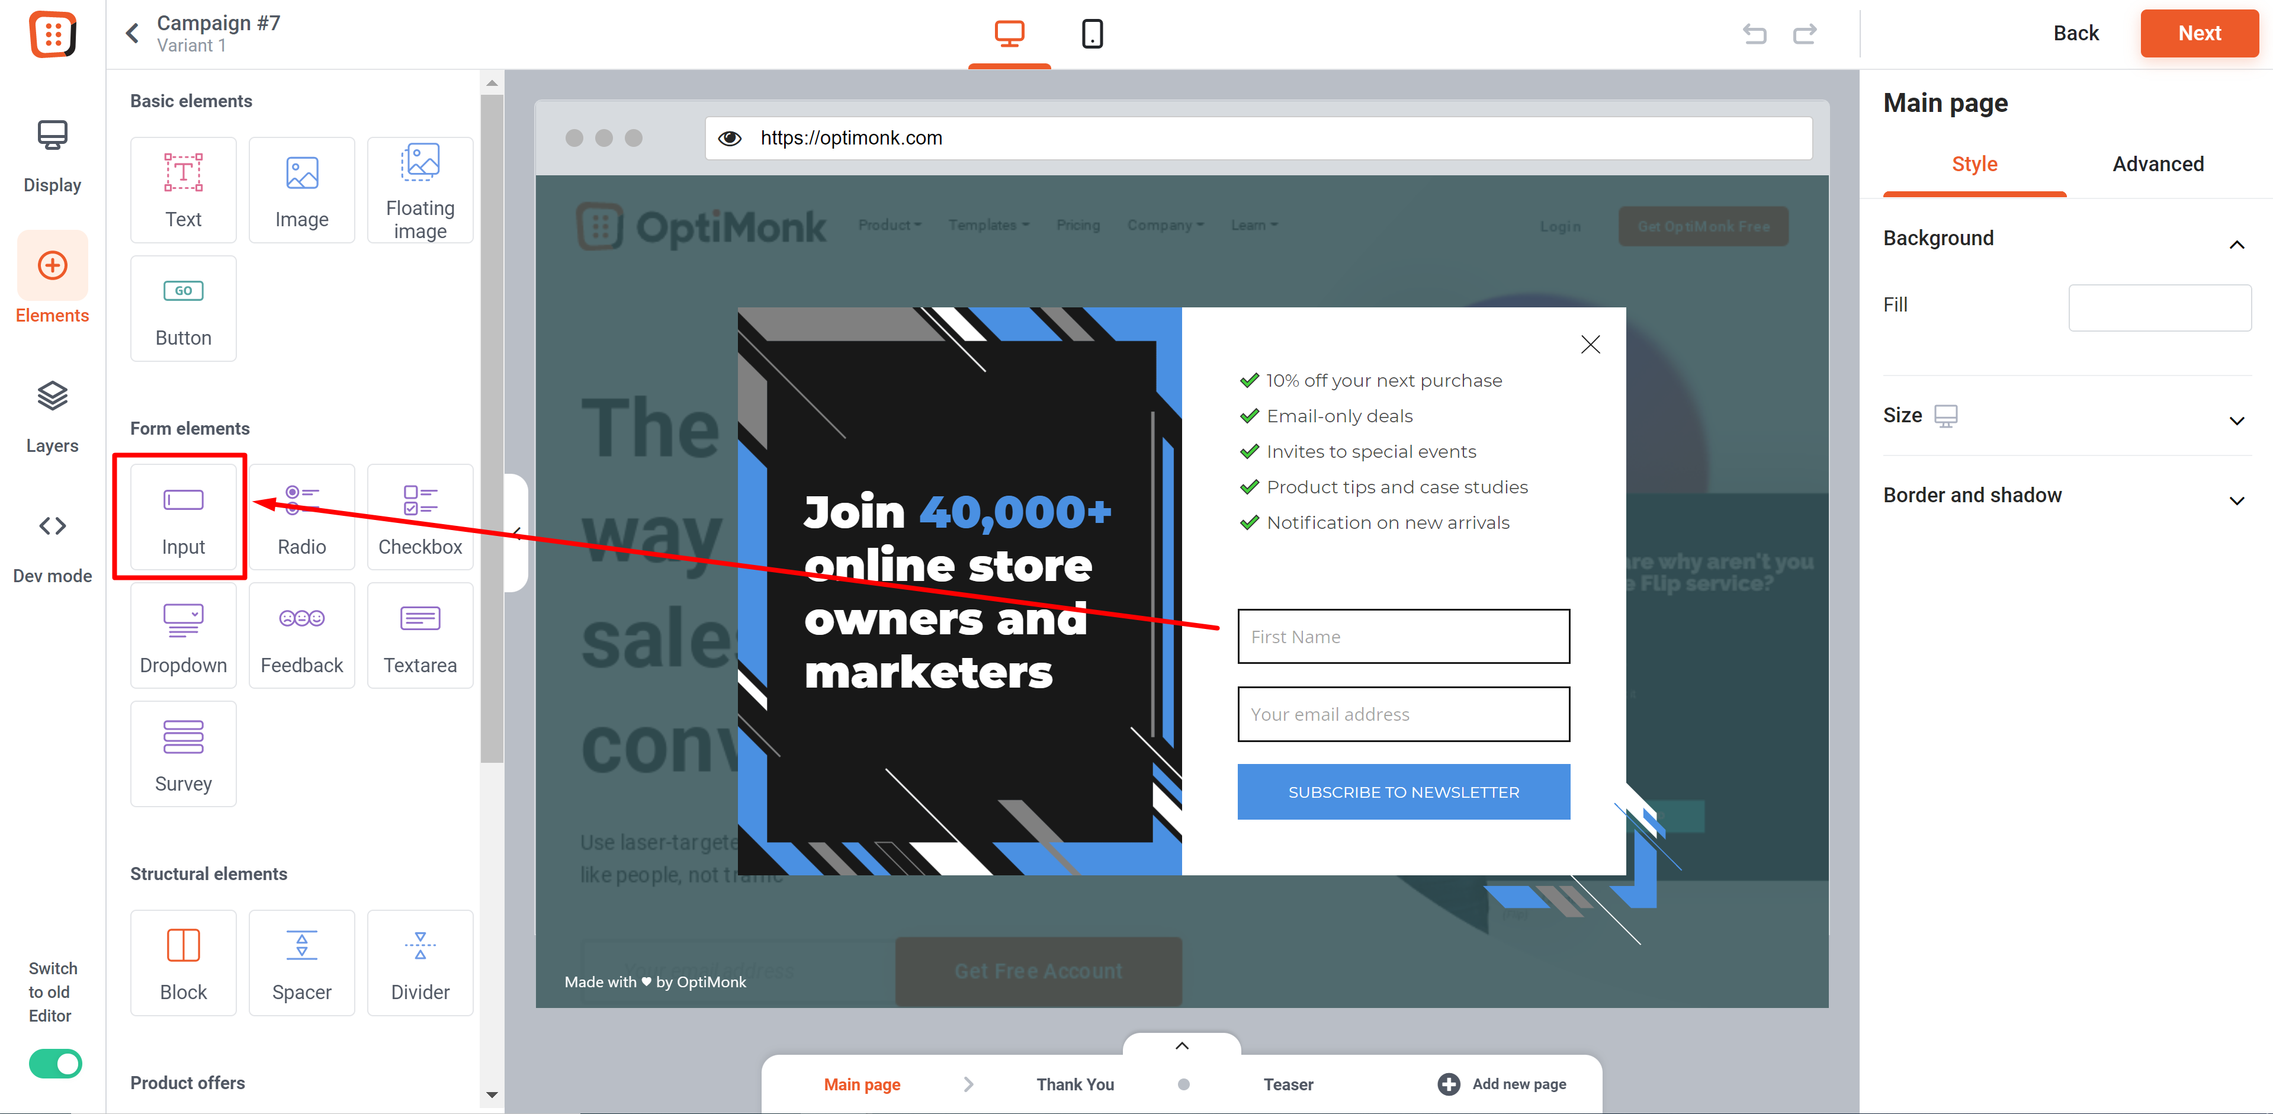The height and width of the screenshot is (1114, 2273).
Task: Select the Spacer structural element
Action: point(302,963)
